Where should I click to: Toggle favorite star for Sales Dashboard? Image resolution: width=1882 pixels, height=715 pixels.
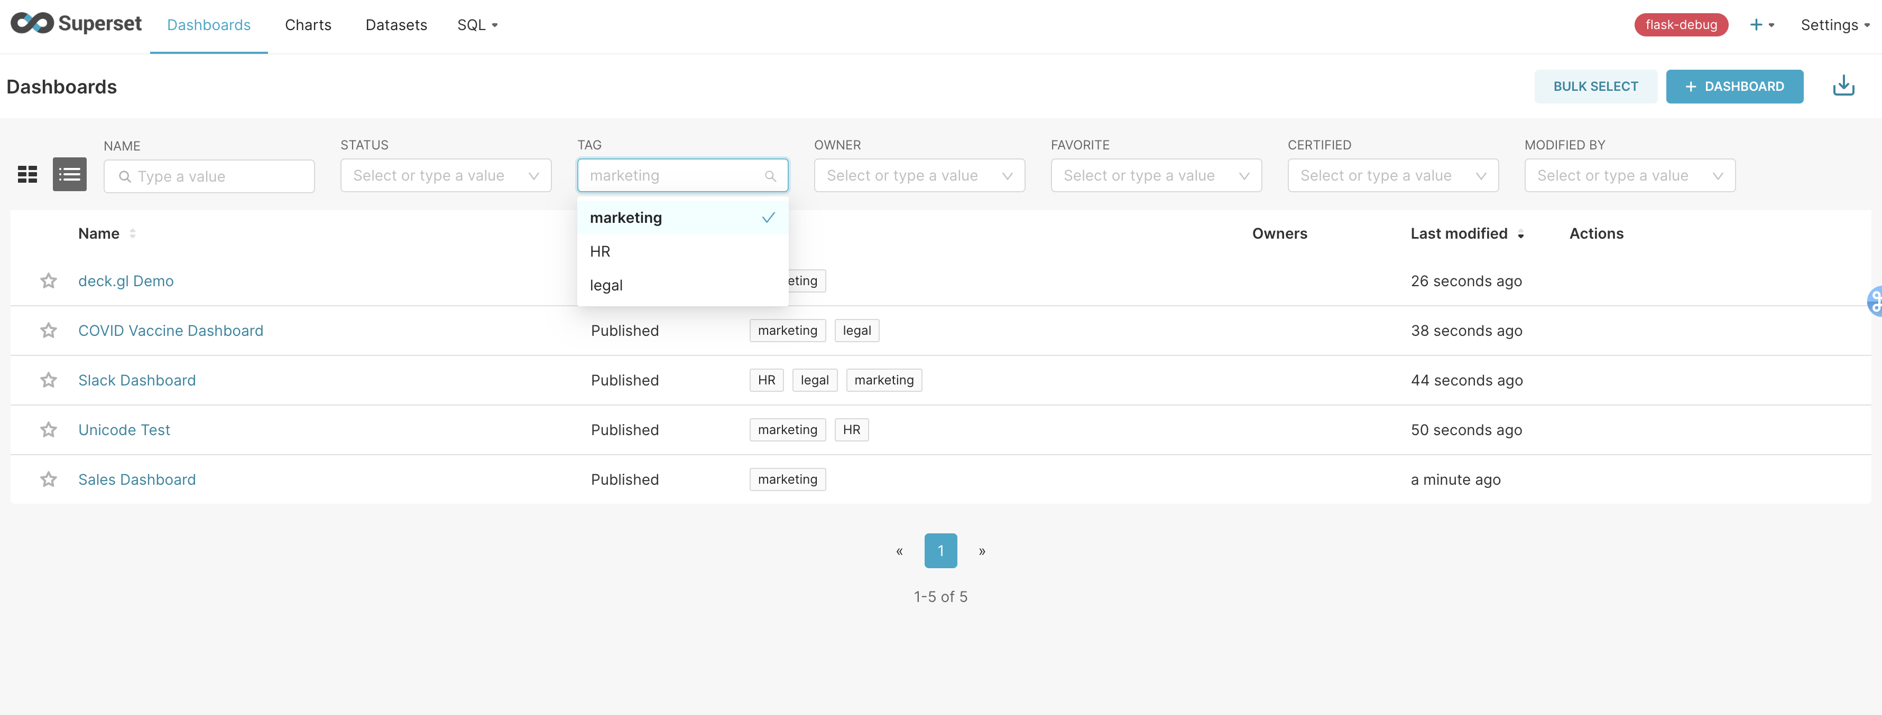coord(48,479)
